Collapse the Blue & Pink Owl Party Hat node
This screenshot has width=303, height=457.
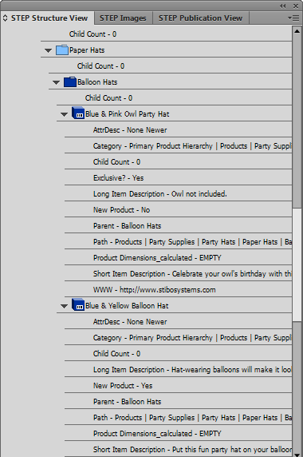pos(64,114)
